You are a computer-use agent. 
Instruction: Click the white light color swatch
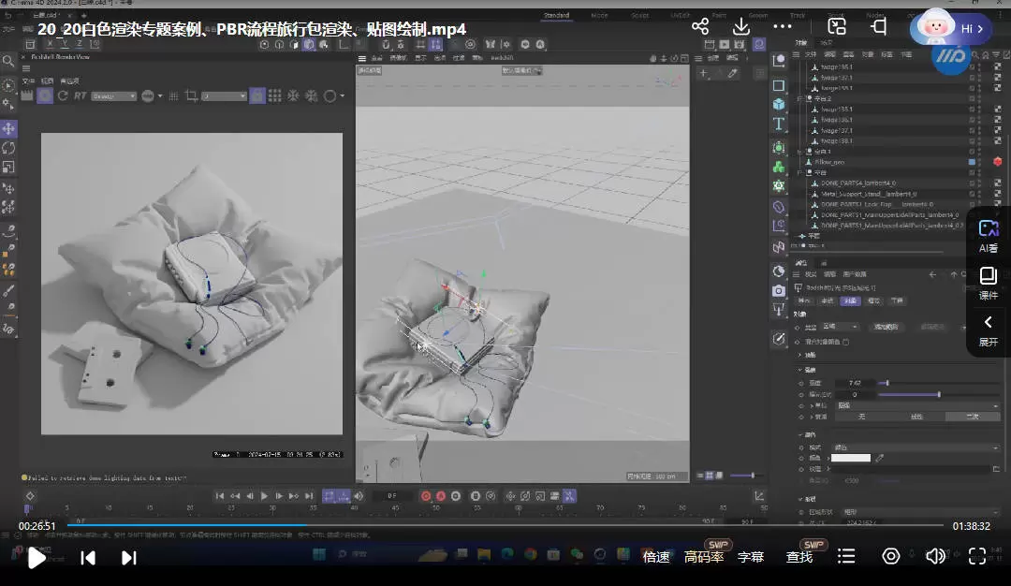point(850,458)
